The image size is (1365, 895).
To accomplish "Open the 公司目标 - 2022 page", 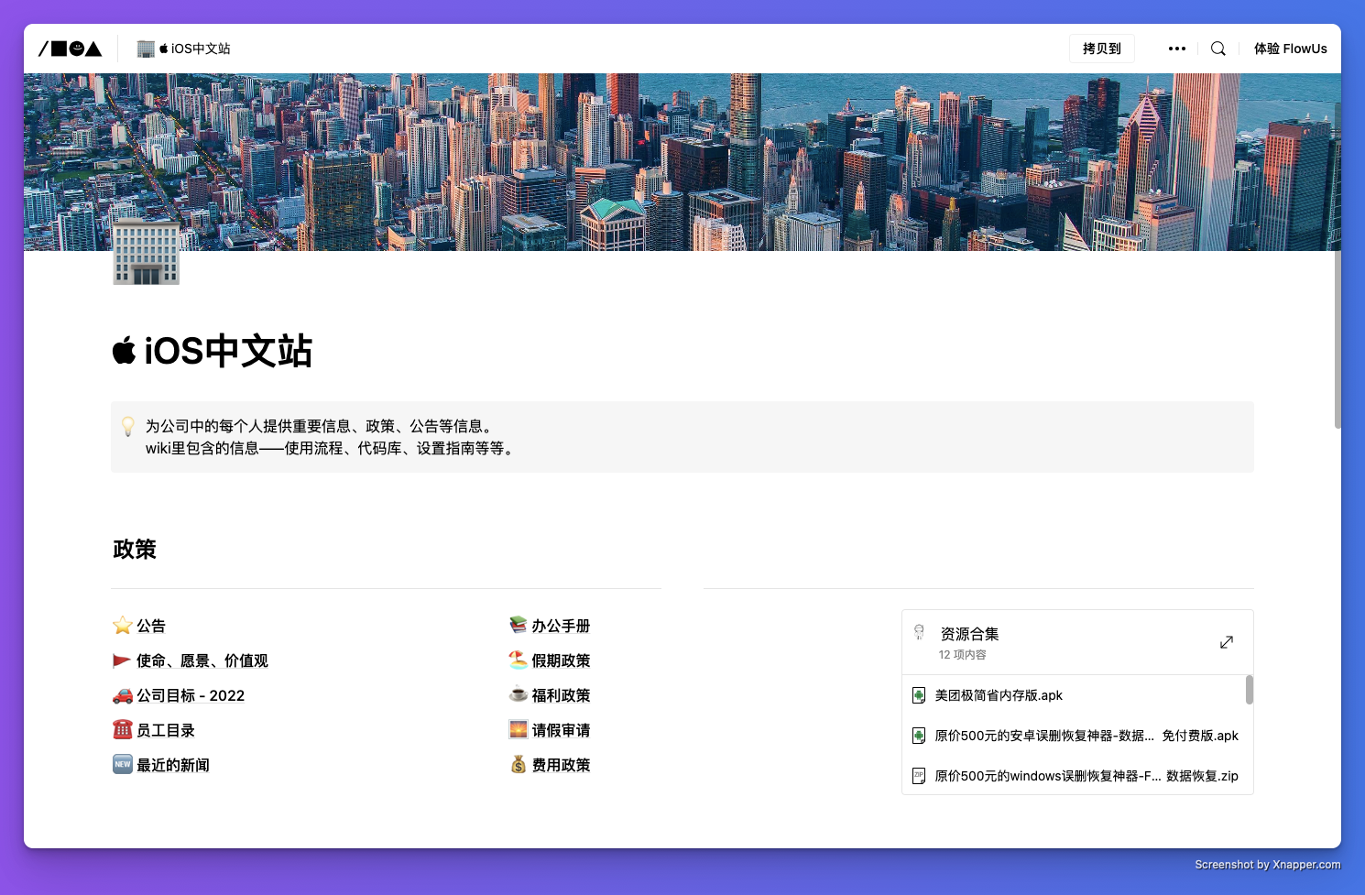I will point(190,695).
